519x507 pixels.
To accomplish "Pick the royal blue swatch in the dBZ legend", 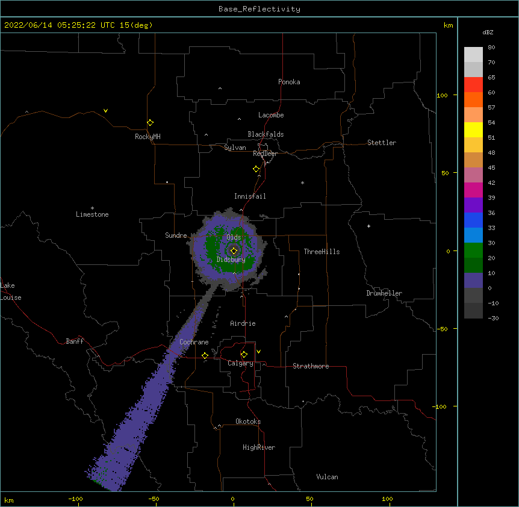I will click(473, 220).
